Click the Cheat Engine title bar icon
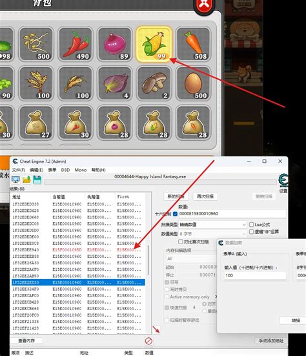The image size is (306, 356). tap(15, 161)
